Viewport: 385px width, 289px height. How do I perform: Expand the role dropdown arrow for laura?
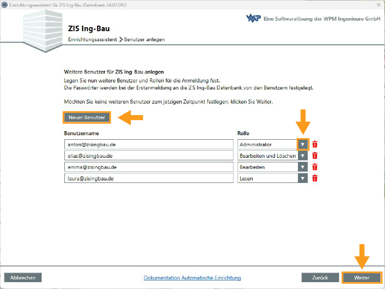303,178
